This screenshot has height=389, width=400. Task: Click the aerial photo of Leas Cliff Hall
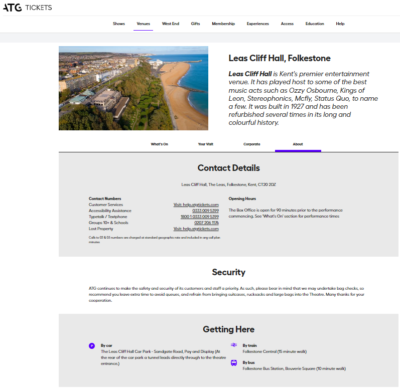(x=134, y=88)
